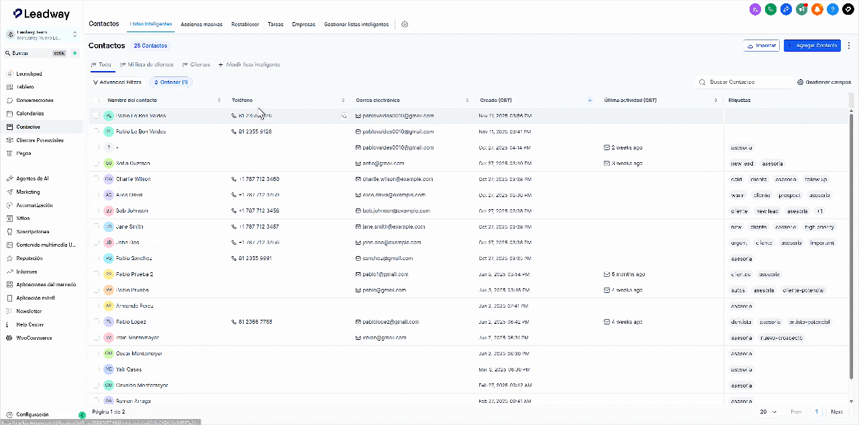Select the checkbox for Sofia Guzman
Image resolution: width=859 pixels, height=425 pixels.
pos(96,164)
